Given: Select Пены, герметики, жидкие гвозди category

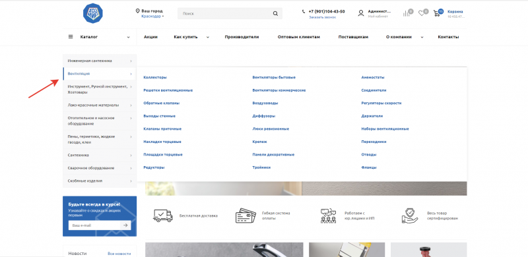Looking at the screenshot, I should (100, 140).
